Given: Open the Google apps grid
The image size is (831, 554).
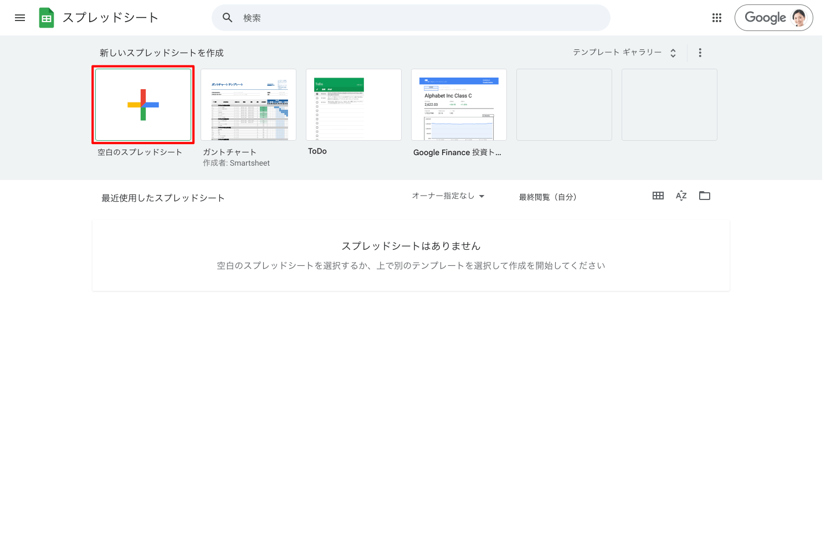Looking at the screenshot, I should coord(717,18).
